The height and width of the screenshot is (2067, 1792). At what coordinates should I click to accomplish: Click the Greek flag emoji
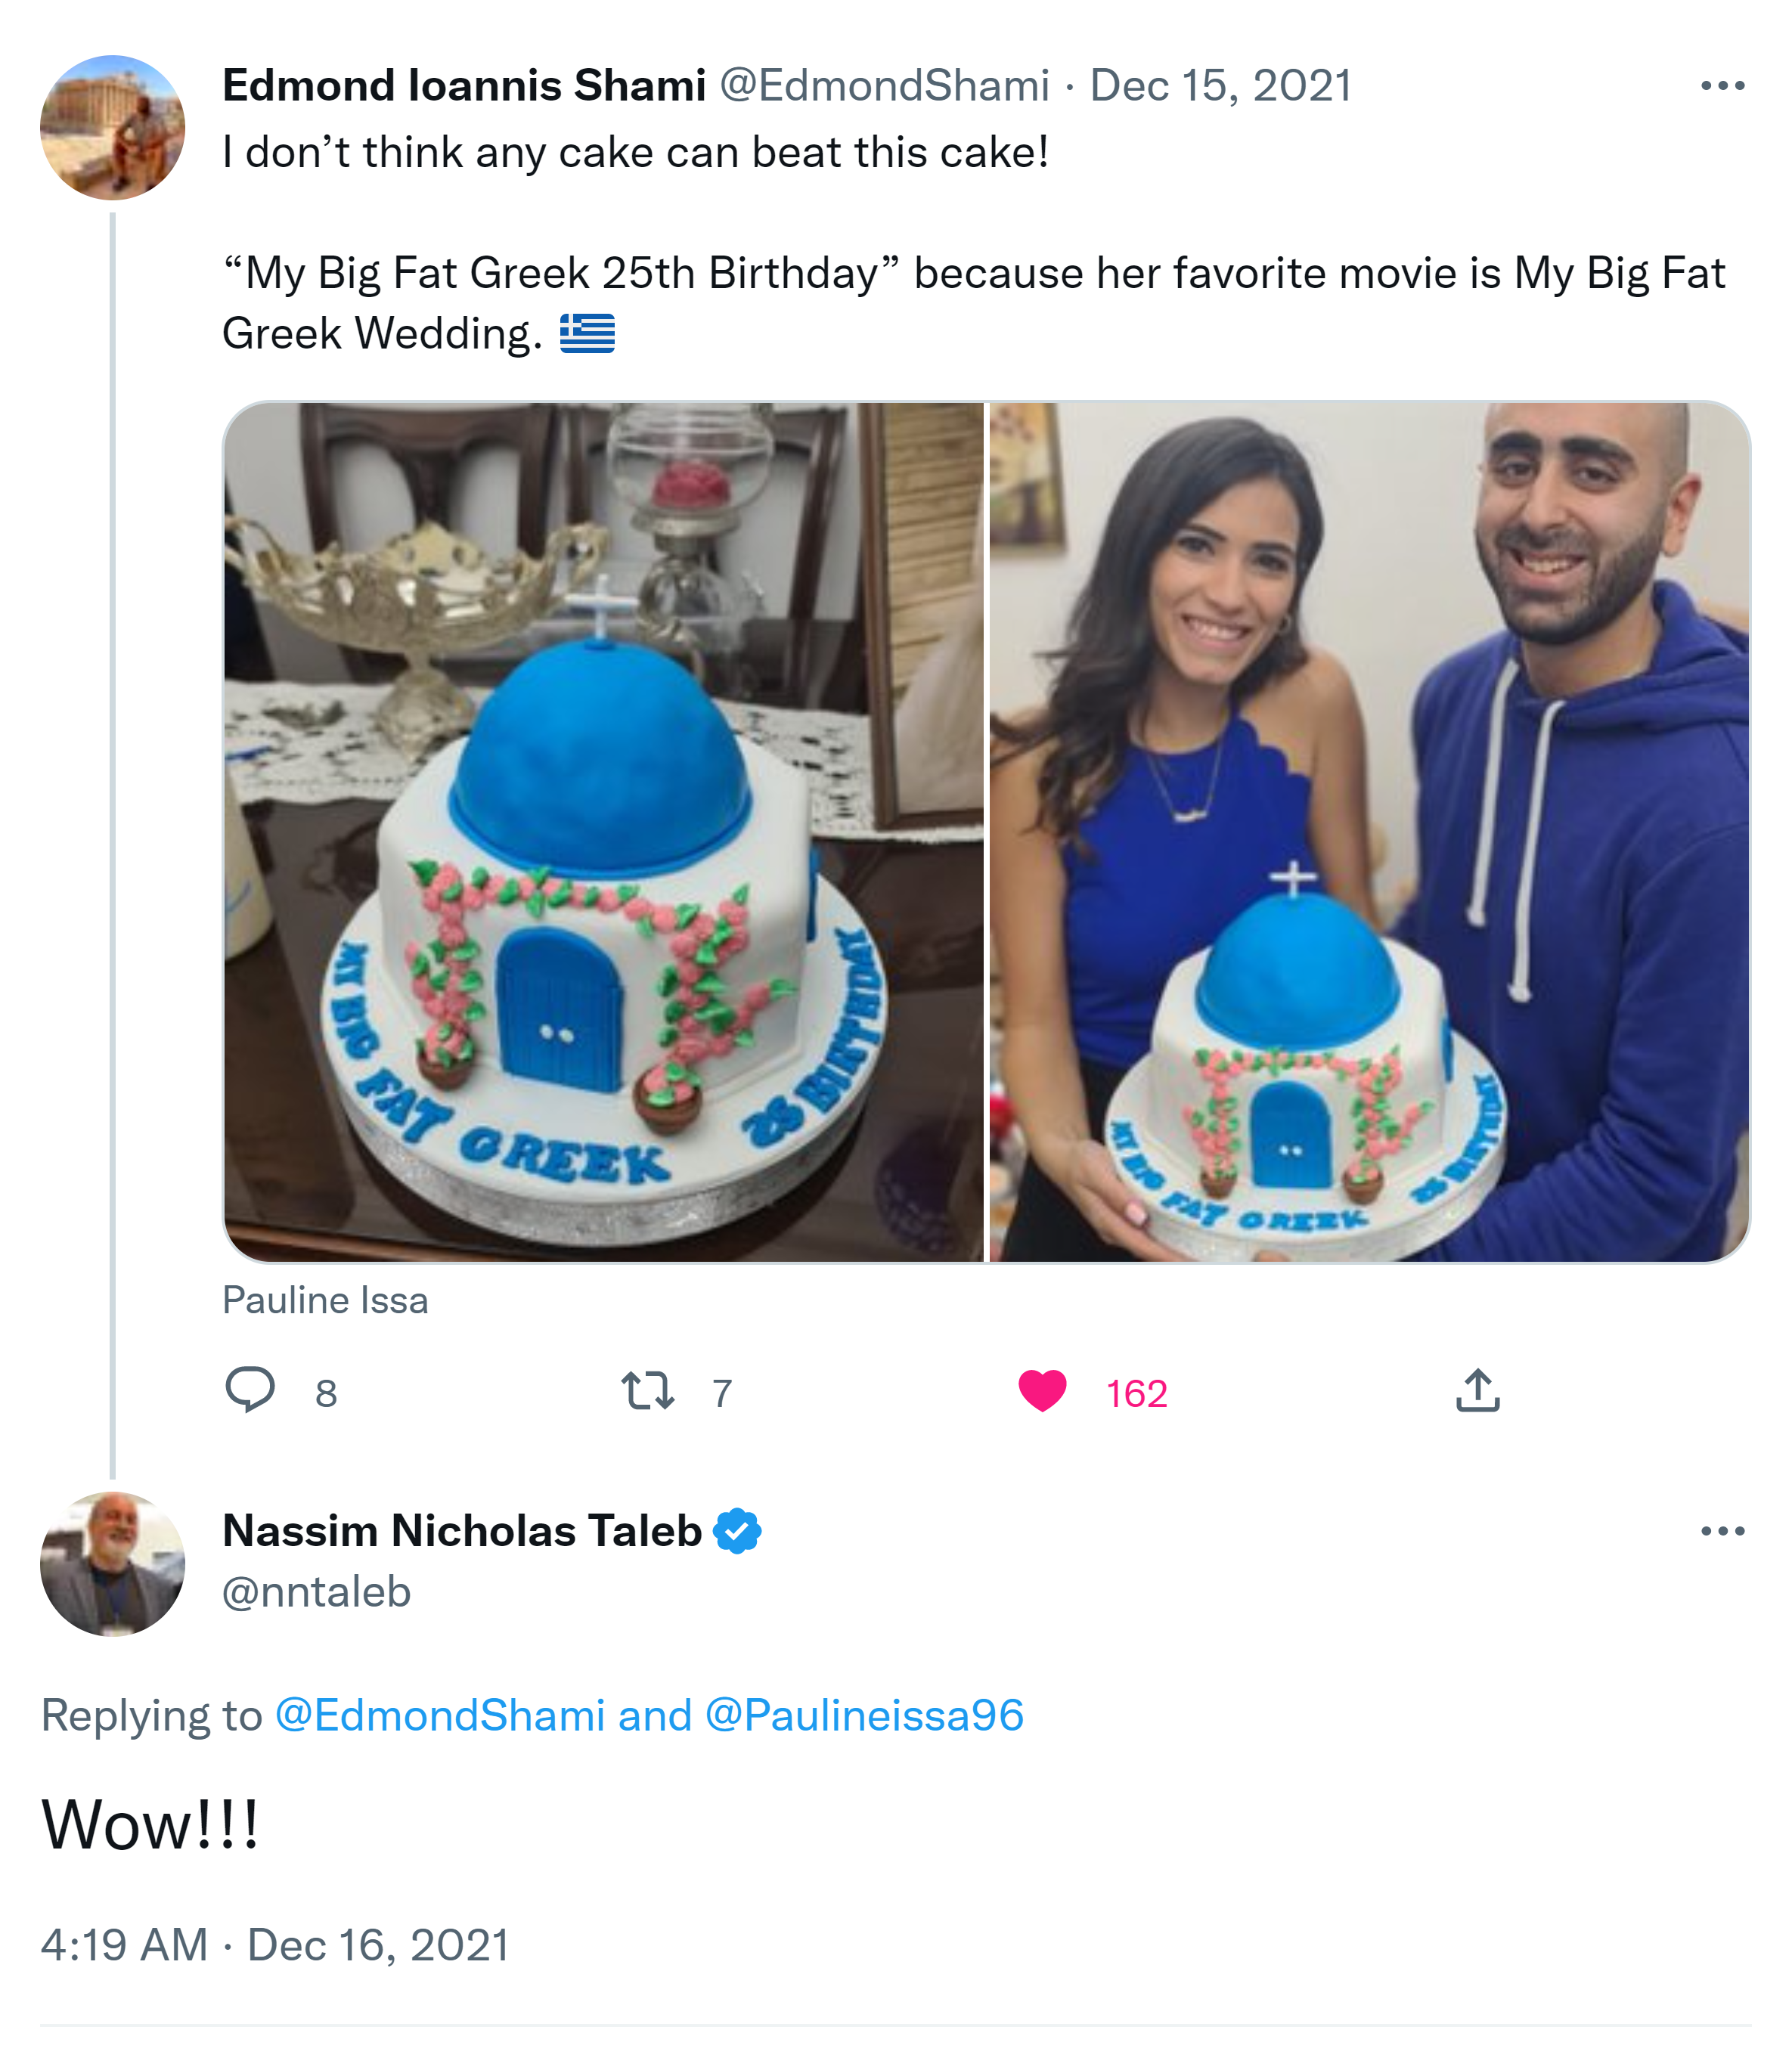pos(587,334)
